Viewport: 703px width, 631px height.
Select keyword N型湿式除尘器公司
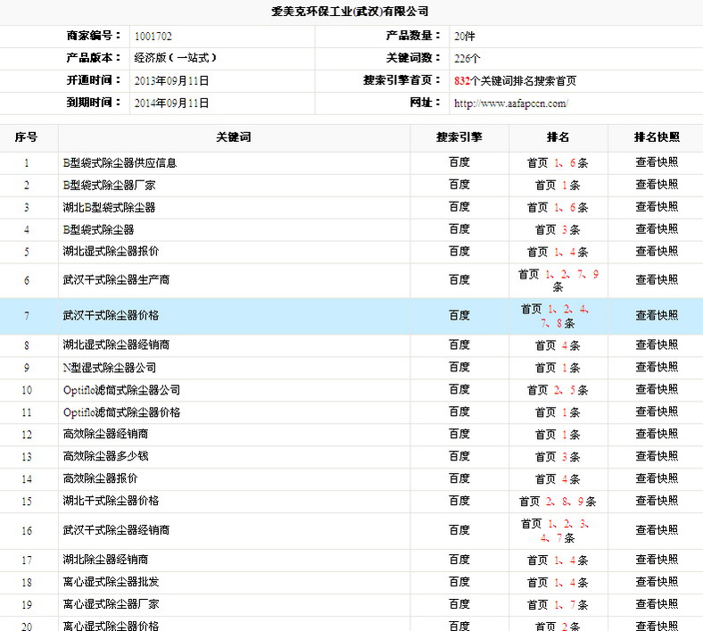110,368
